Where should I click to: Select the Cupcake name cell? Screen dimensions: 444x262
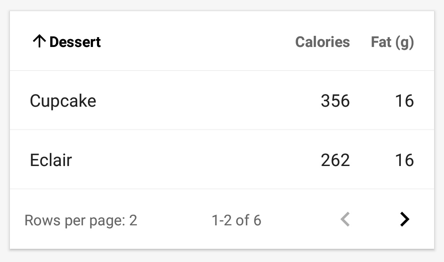[x=63, y=101]
